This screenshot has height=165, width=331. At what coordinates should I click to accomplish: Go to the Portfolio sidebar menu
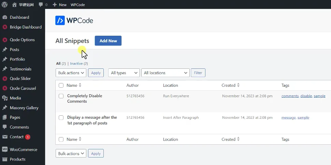17,59
